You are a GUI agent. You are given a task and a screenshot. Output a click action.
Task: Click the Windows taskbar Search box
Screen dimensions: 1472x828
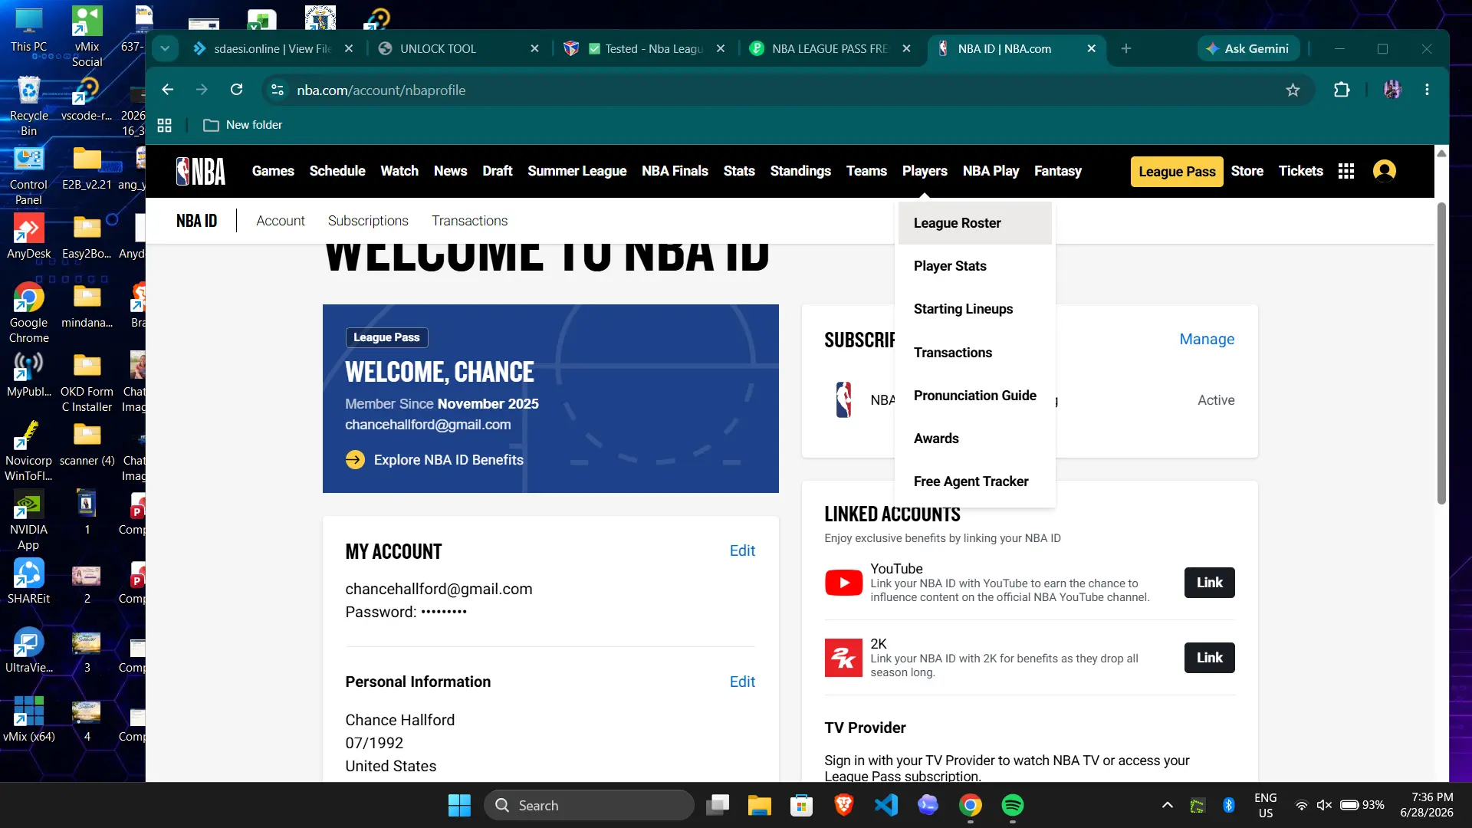(589, 805)
